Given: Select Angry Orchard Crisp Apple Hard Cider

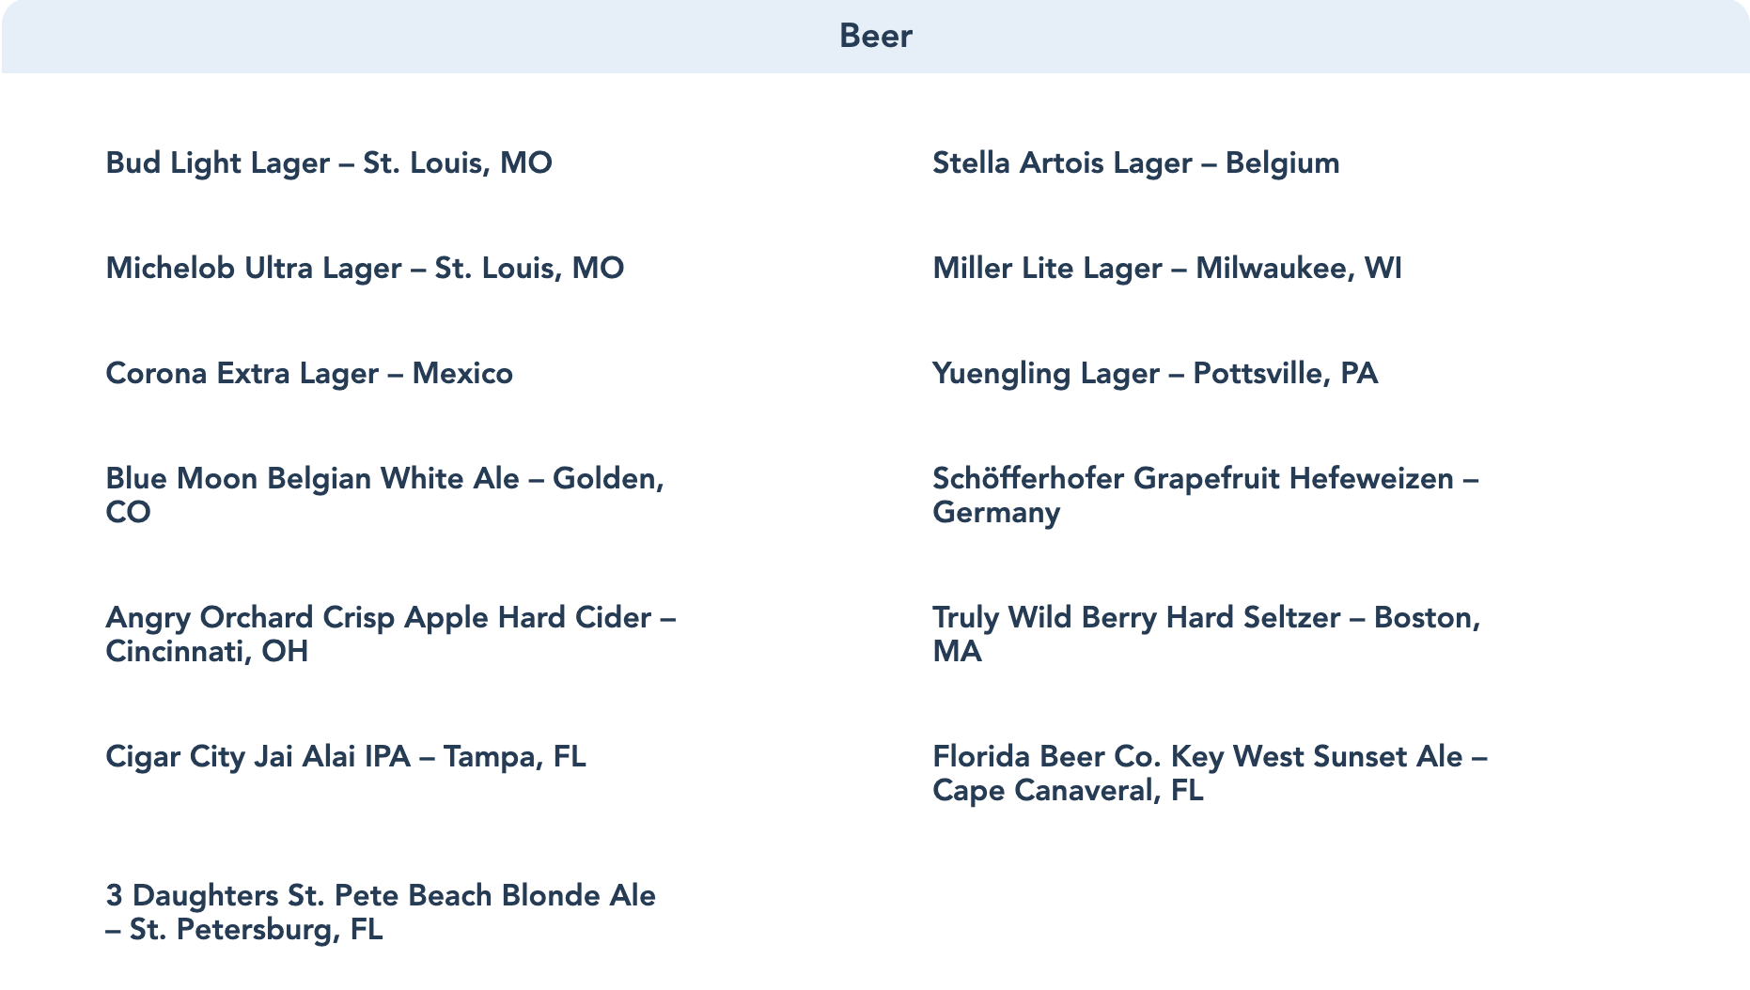Looking at the screenshot, I should 390,618.
